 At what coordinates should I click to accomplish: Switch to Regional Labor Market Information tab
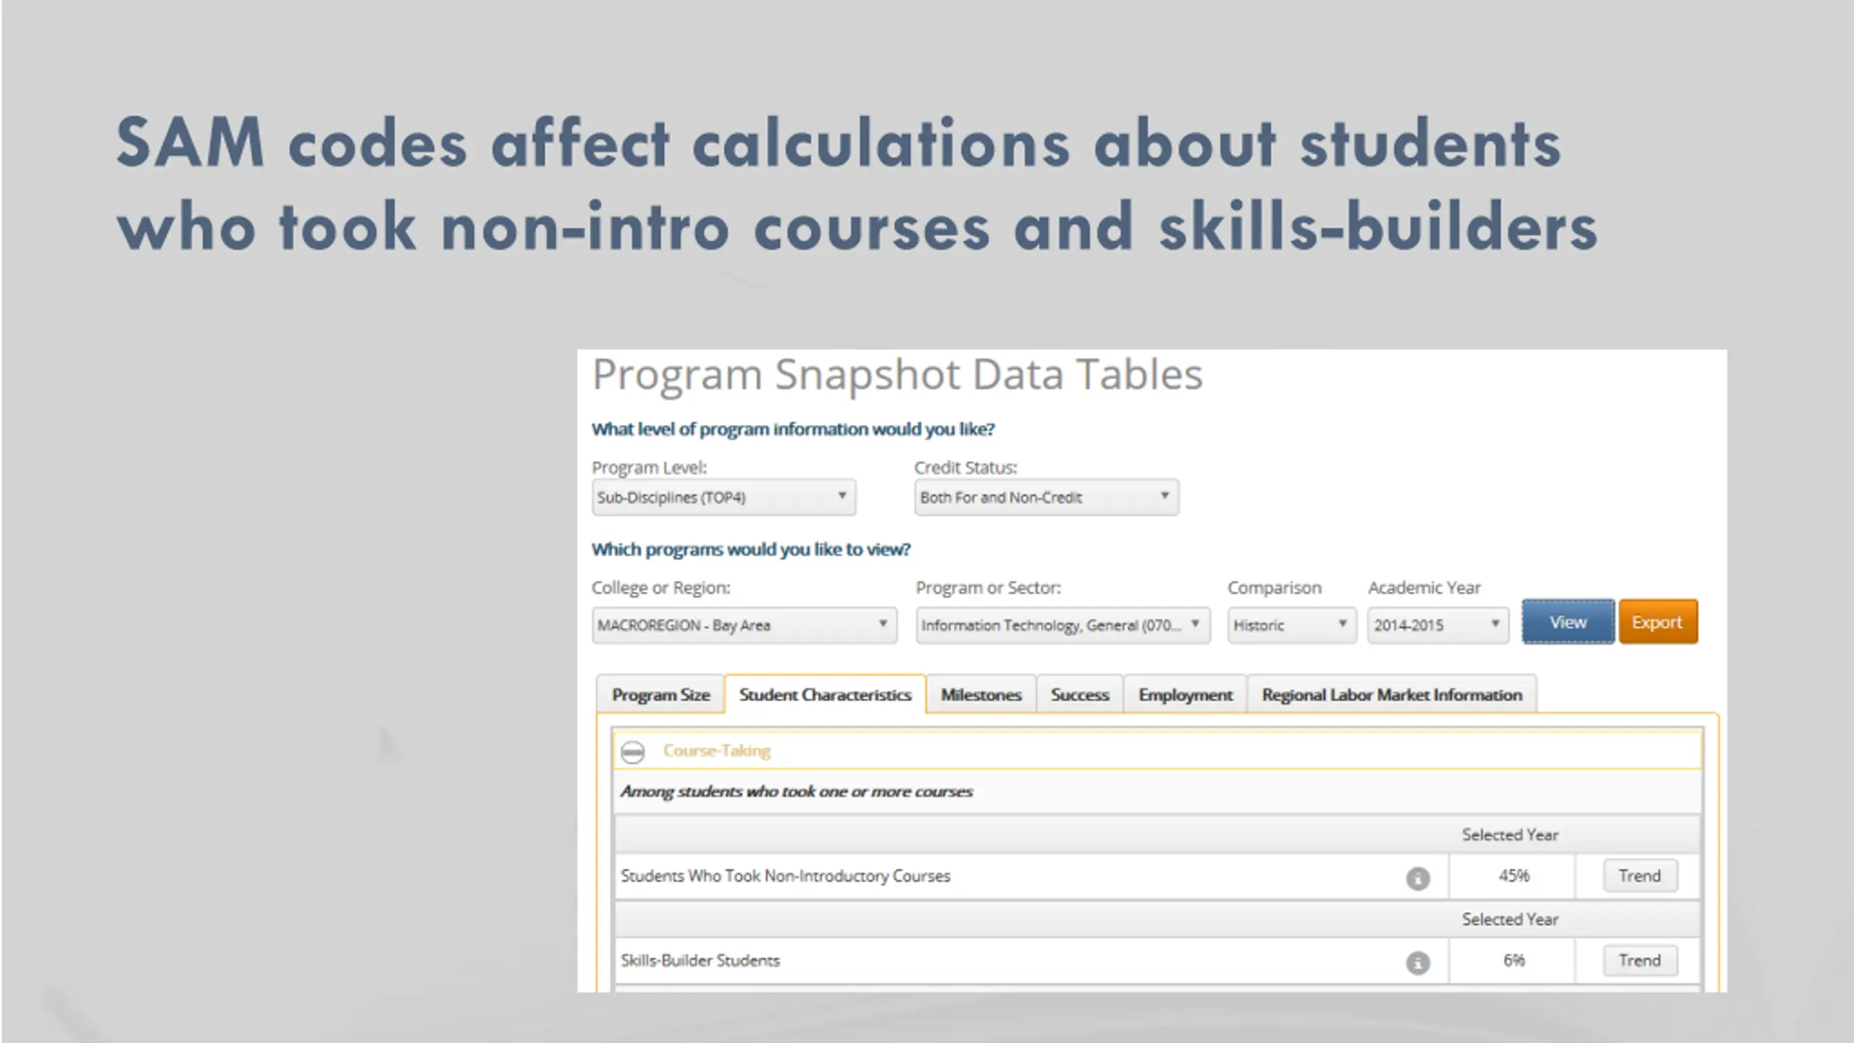coord(1392,695)
